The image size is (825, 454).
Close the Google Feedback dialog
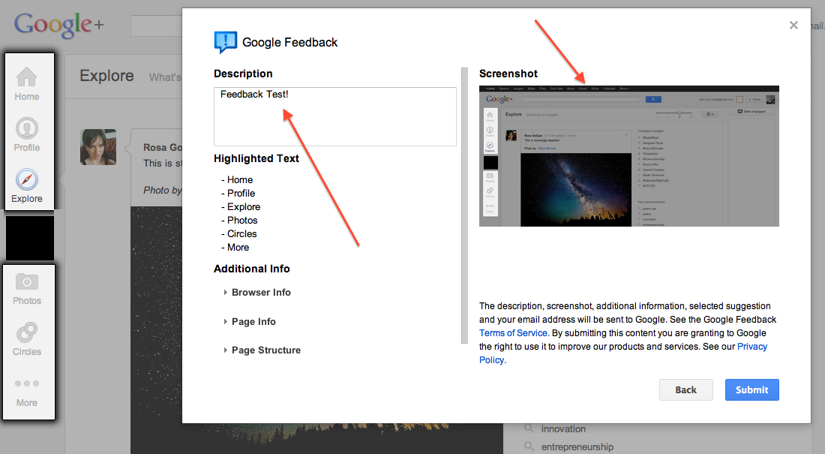[x=793, y=26]
